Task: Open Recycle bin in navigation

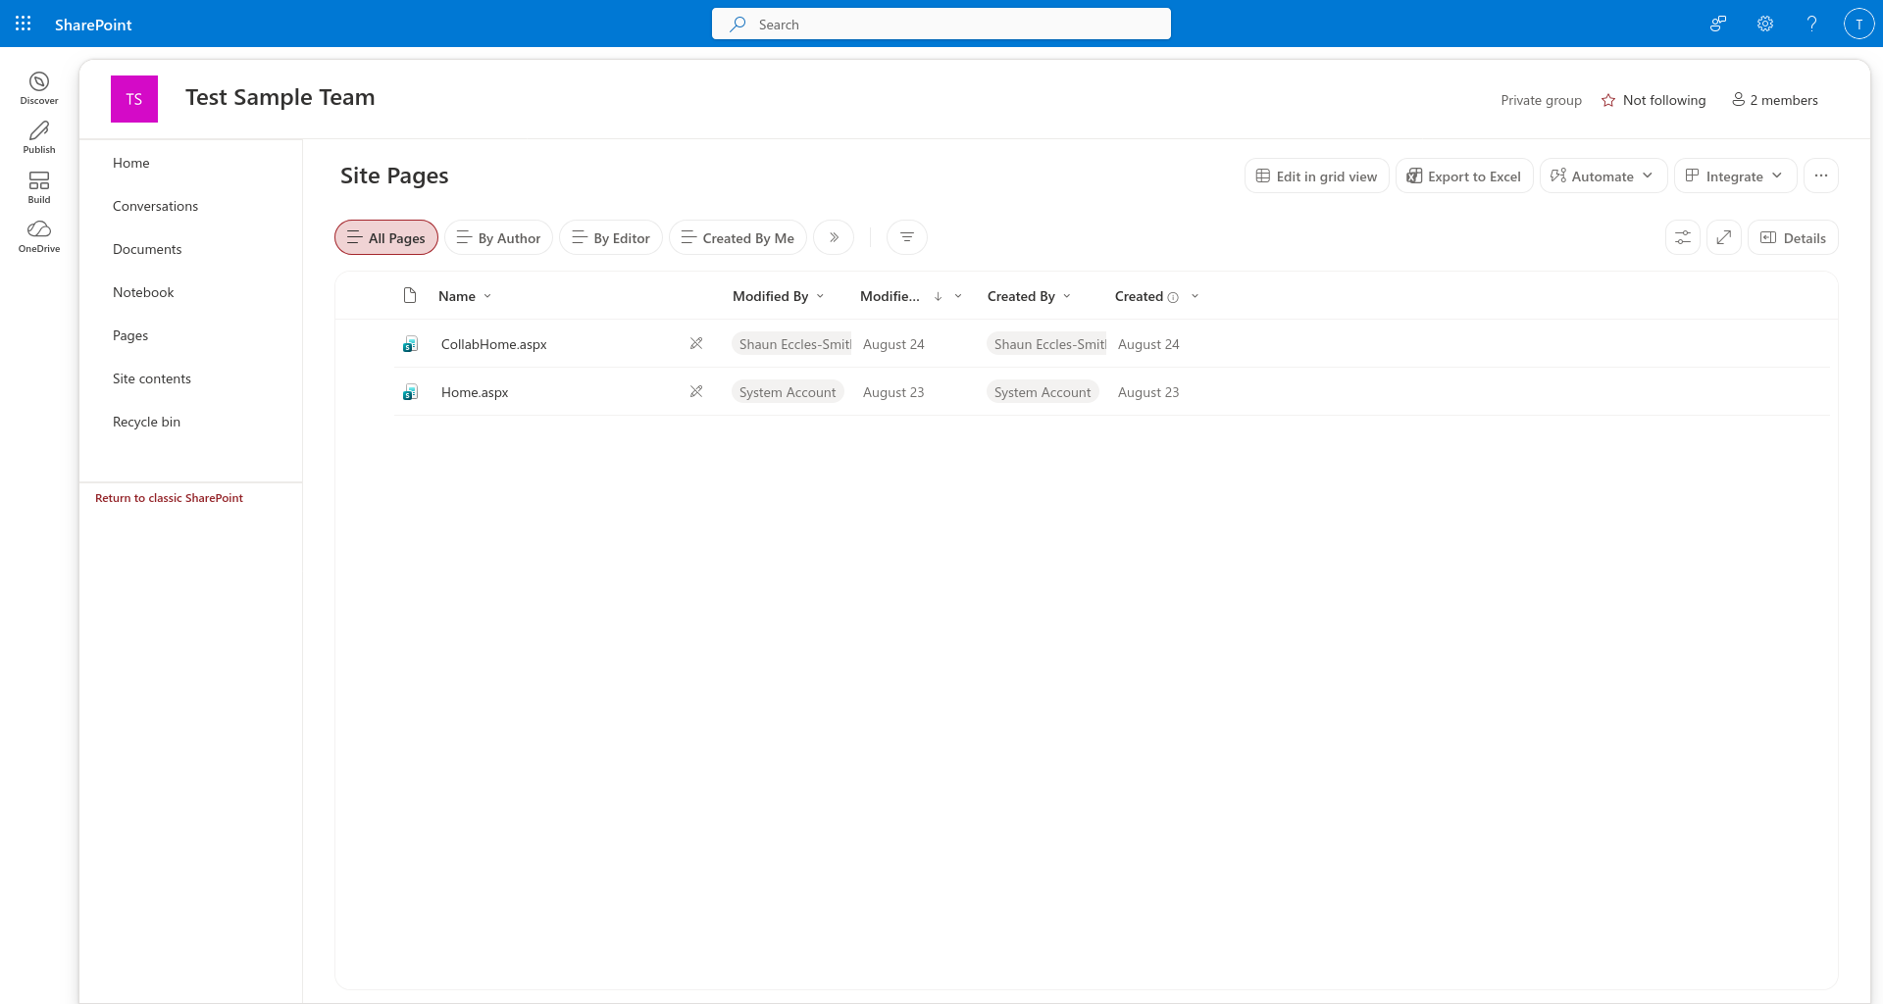Action: pos(147,422)
